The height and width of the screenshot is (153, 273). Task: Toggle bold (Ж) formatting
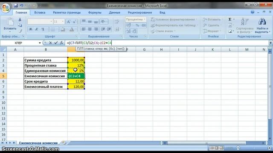tap(30, 29)
